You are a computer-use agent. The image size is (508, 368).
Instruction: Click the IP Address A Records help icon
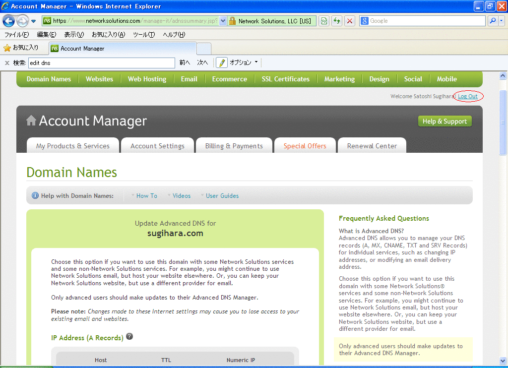tap(129, 336)
